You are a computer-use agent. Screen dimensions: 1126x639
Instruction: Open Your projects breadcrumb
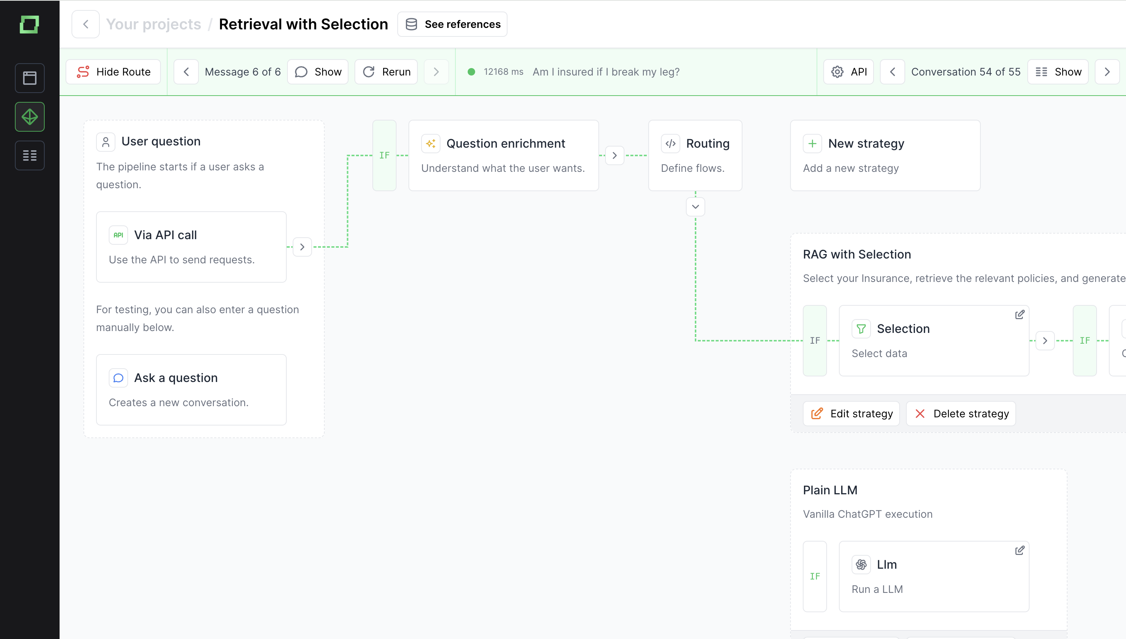pos(153,24)
